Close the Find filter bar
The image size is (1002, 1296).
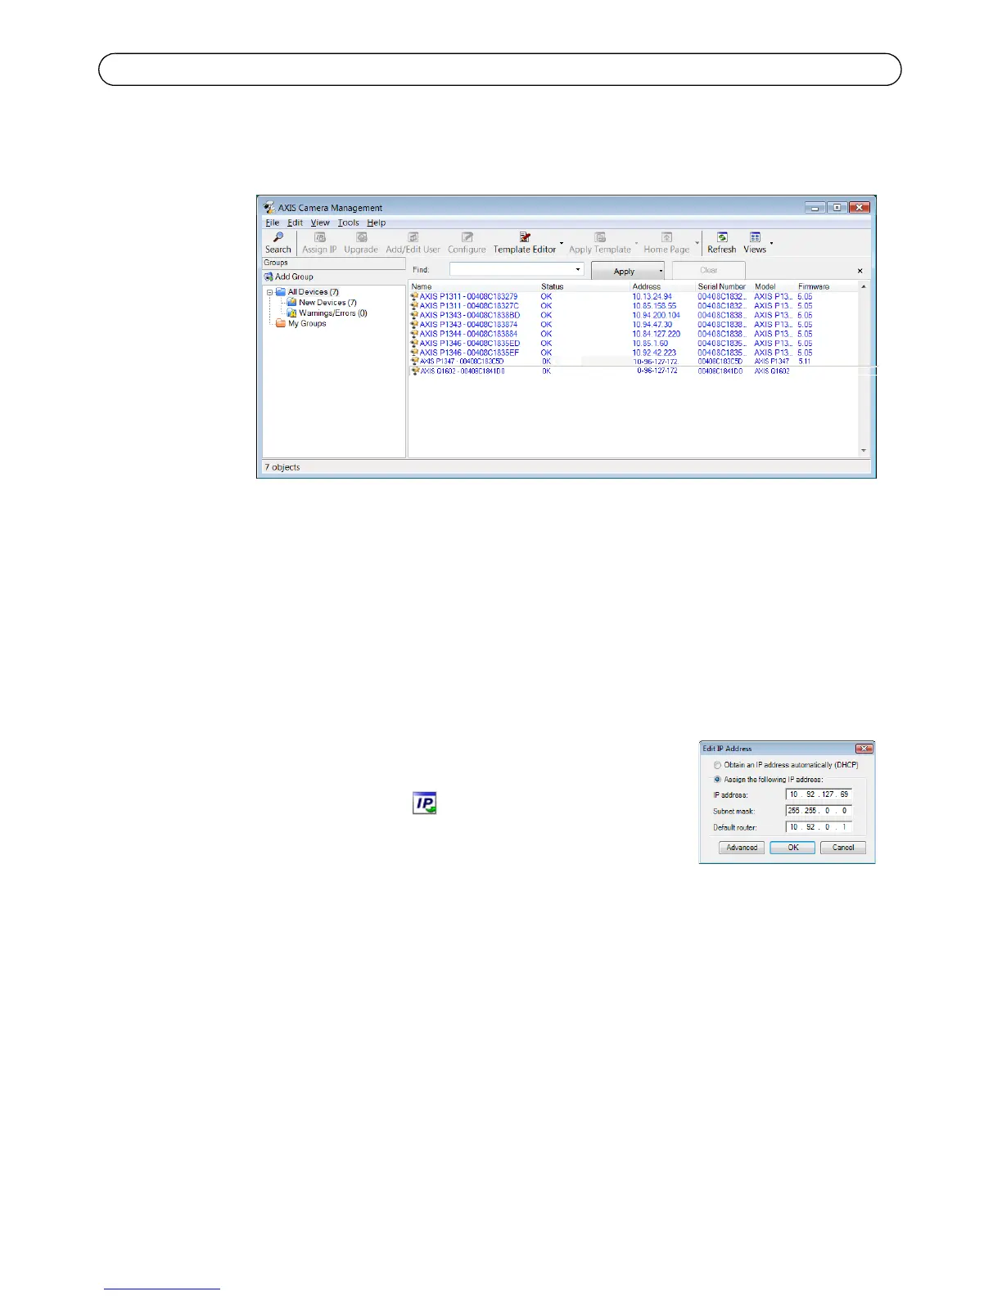tap(860, 271)
